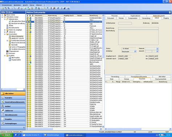Open the Material dropdown
This screenshot has width=172, height=137.
(x=157, y=49)
